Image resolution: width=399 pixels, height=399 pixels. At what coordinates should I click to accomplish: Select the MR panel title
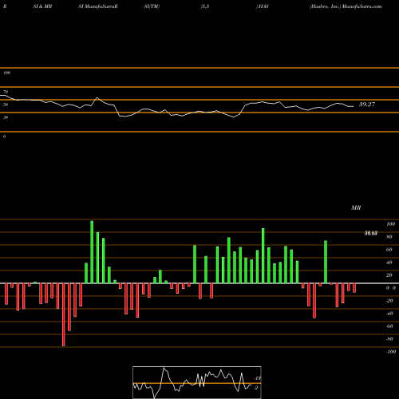356,207
